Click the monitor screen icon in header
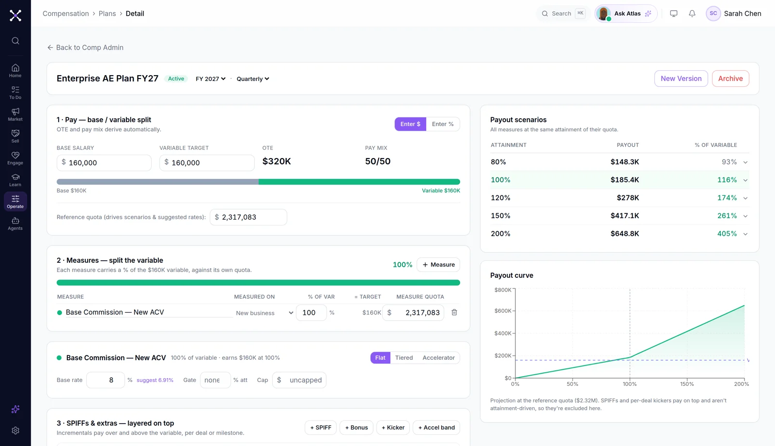Image resolution: width=775 pixels, height=446 pixels. 674,14
